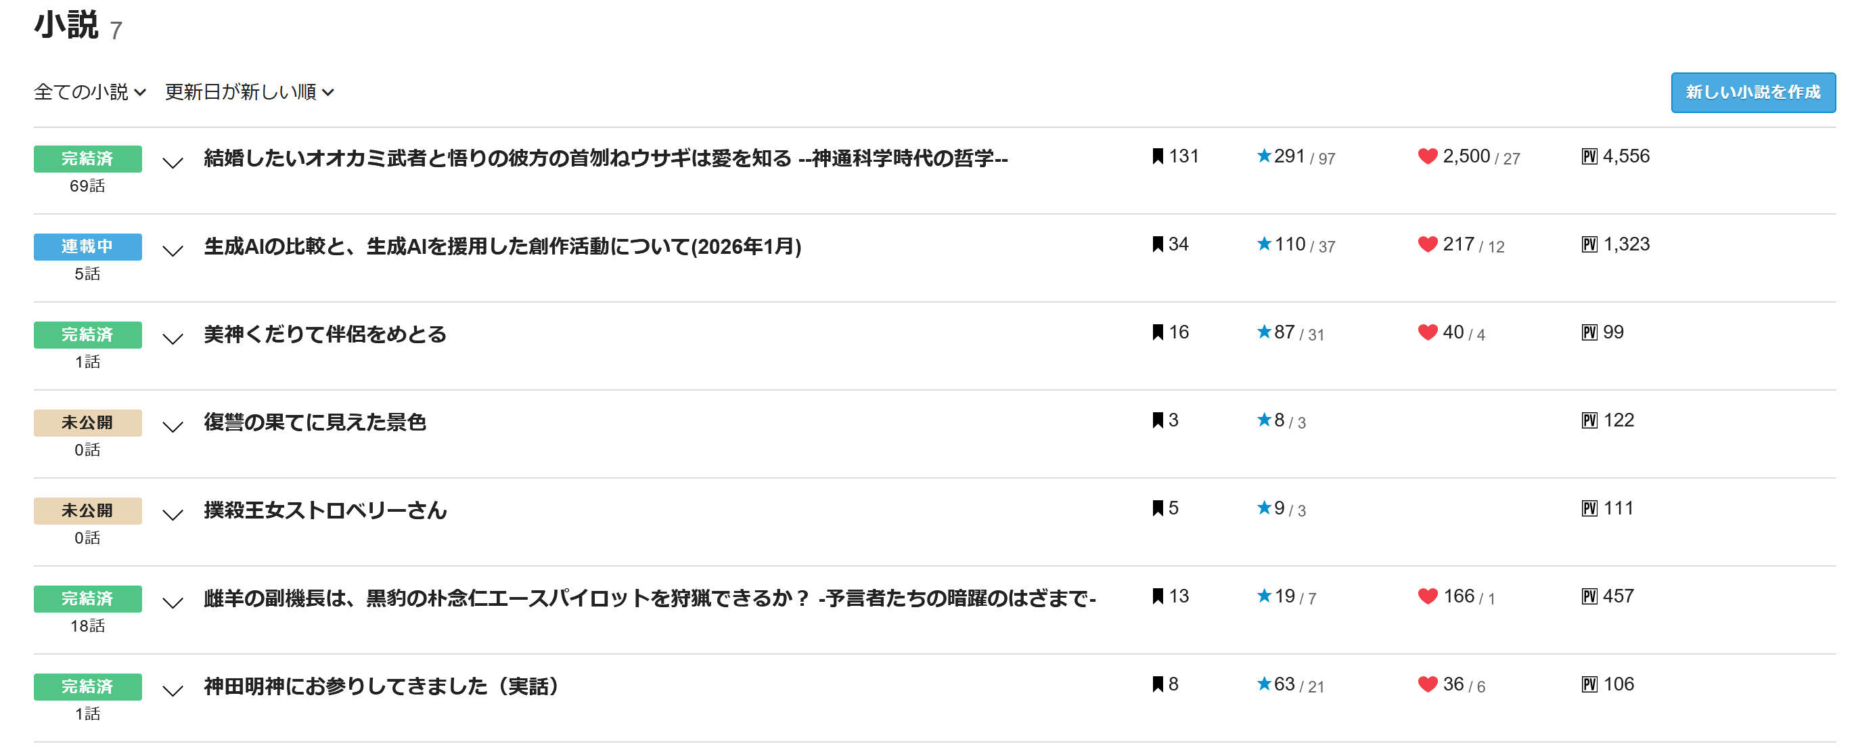
Task: Click PV icon on 結婚したいオオカミ武者 row
Action: point(1589,156)
